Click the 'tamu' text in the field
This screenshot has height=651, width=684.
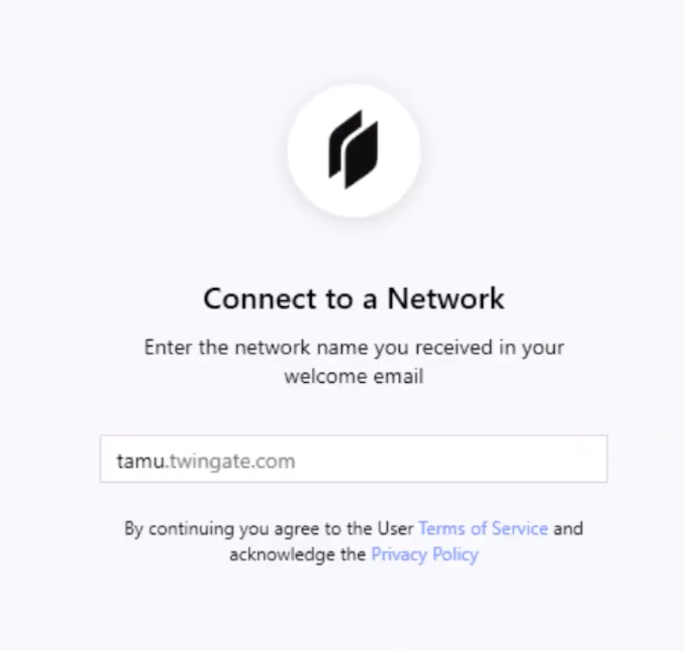tap(140, 461)
